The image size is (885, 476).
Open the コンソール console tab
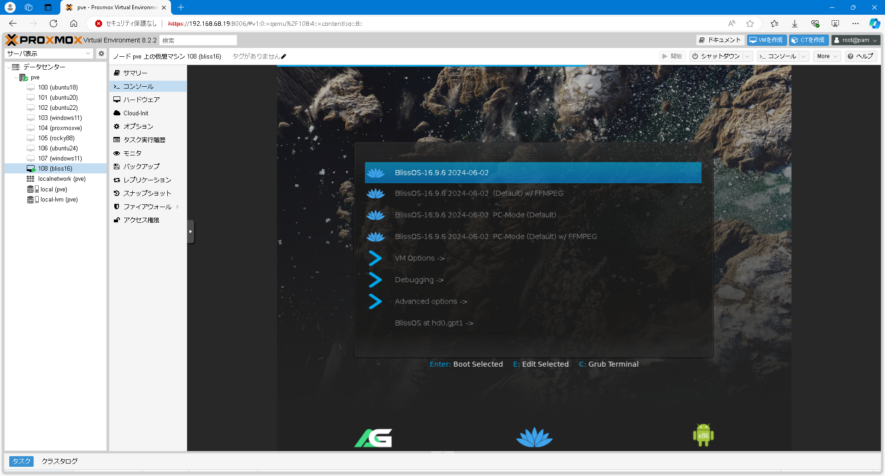(x=148, y=86)
